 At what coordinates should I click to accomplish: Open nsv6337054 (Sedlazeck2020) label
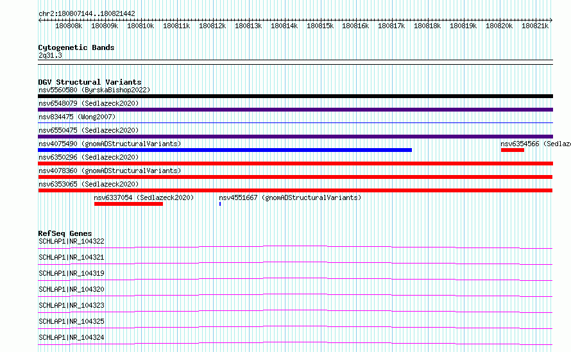144,197
